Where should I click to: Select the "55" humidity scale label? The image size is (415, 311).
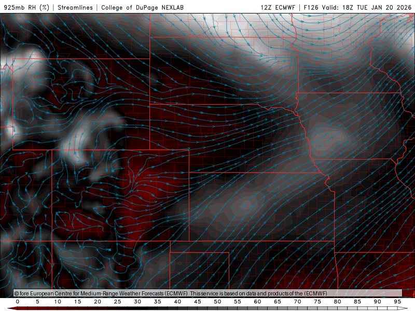pos(238,302)
